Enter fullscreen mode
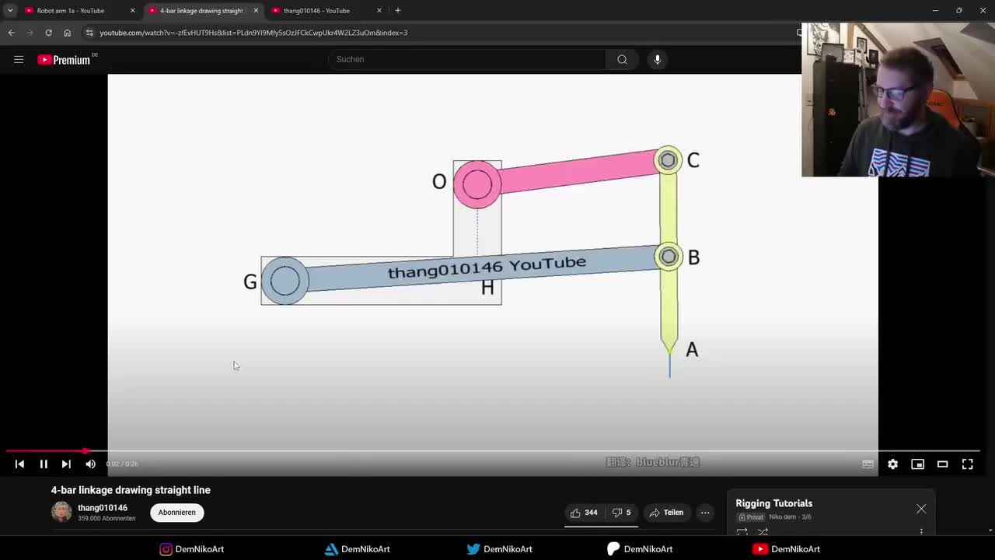 tap(967, 464)
